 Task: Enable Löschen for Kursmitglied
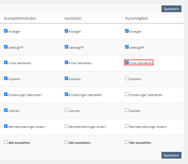pyautogui.click(x=127, y=110)
